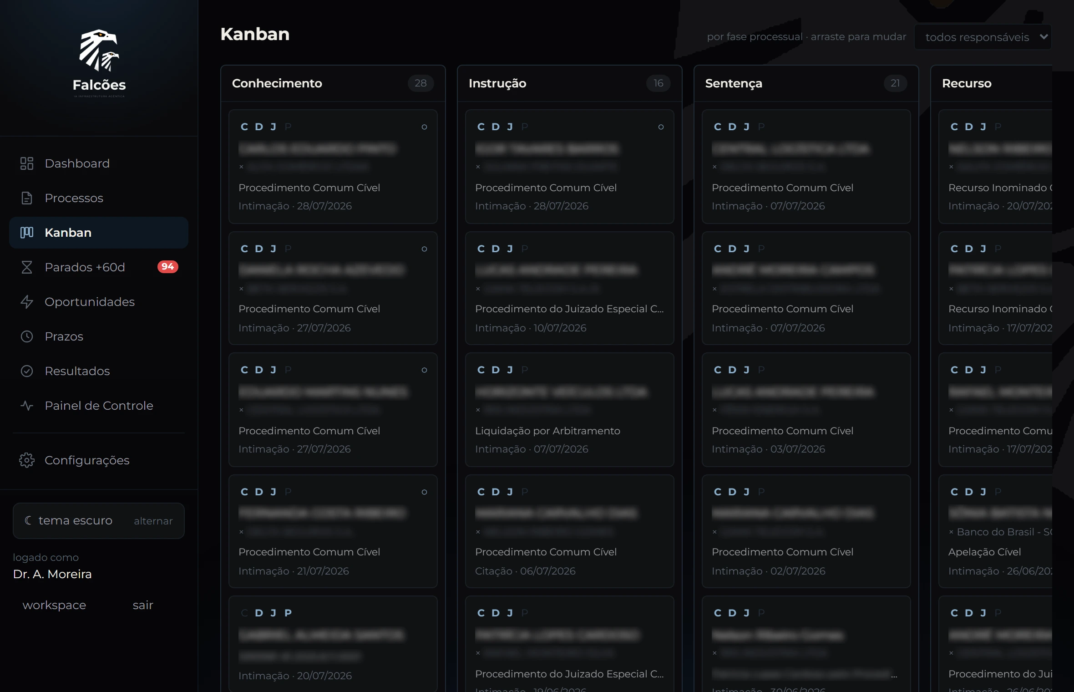Click the Sentença column count 21
Screen dimensions: 1074x692
click(895, 83)
